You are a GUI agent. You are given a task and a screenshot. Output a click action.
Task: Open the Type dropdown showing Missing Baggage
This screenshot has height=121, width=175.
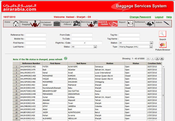pyautogui.click(x=151, y=47)
